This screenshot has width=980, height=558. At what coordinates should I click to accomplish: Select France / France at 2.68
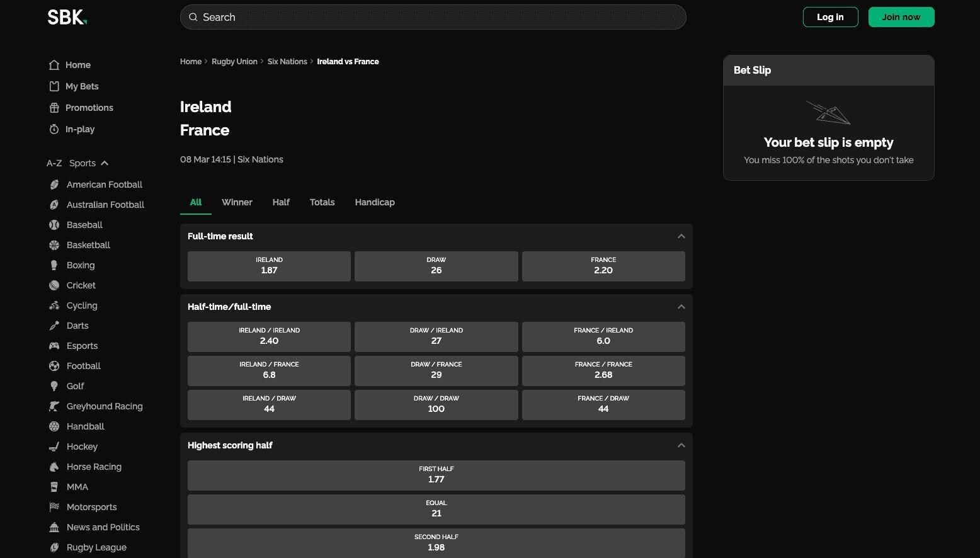pos(603,371)
